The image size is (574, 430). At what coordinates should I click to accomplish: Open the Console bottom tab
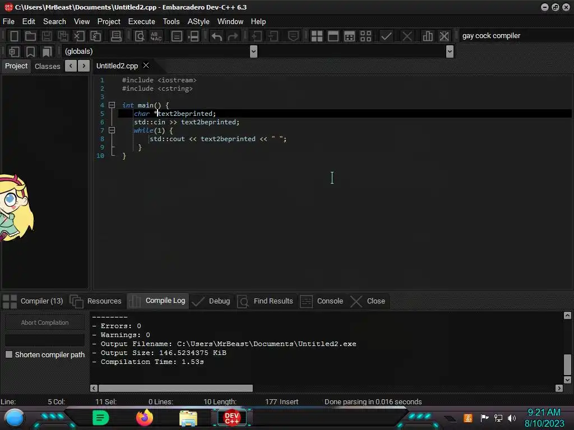322,301
